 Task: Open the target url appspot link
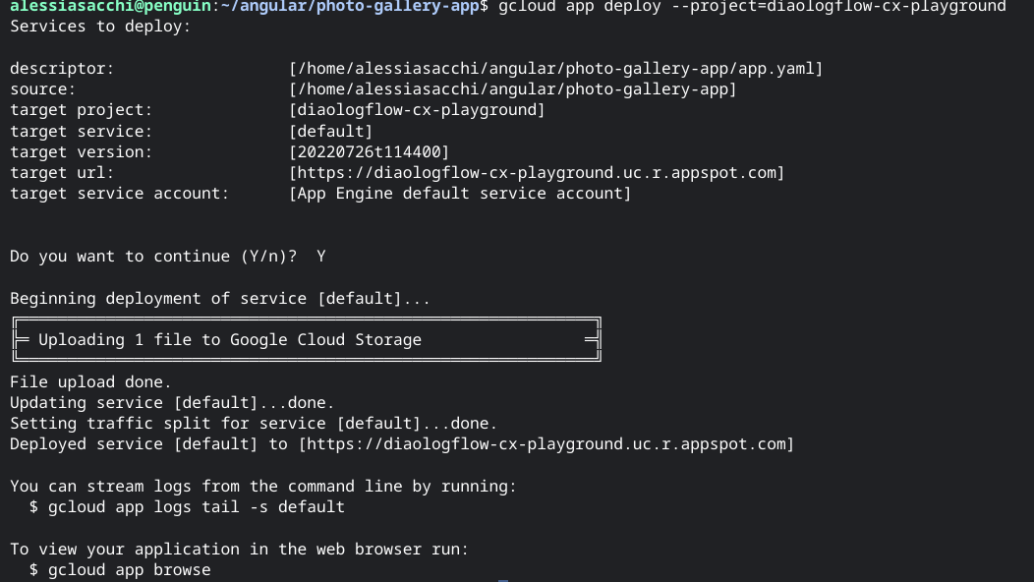coord(537,173)
